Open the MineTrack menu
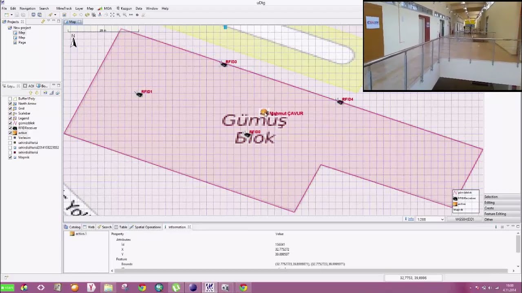Image resolution: width=522 pixels, height=293 pixels. pos(64,8)
